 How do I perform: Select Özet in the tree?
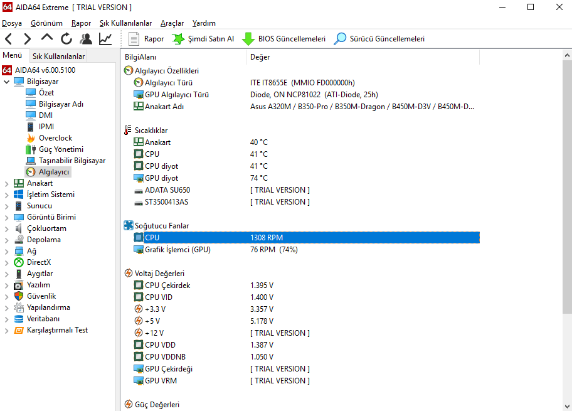[x=46, y=93]
